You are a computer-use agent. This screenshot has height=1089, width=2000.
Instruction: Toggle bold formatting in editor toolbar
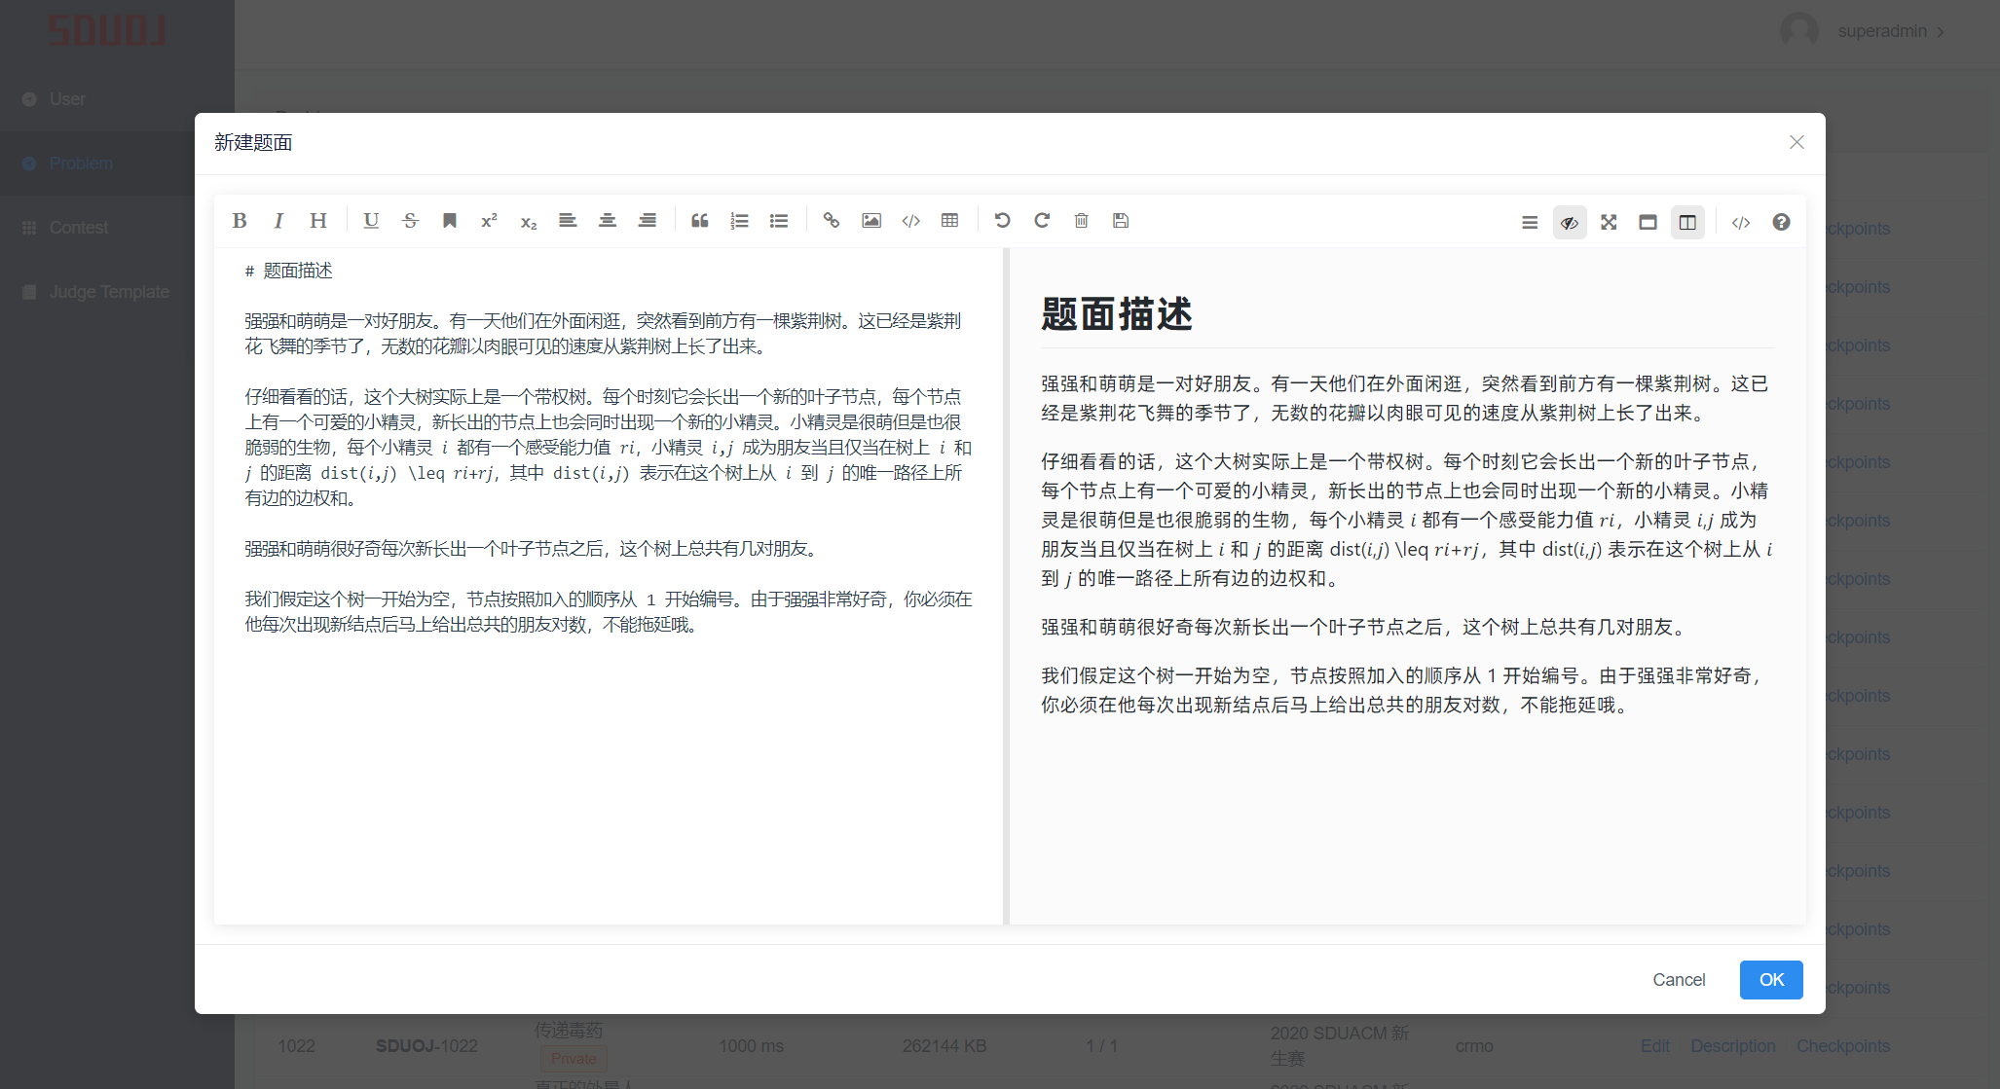pyautogui.click(x=240, y=221)
